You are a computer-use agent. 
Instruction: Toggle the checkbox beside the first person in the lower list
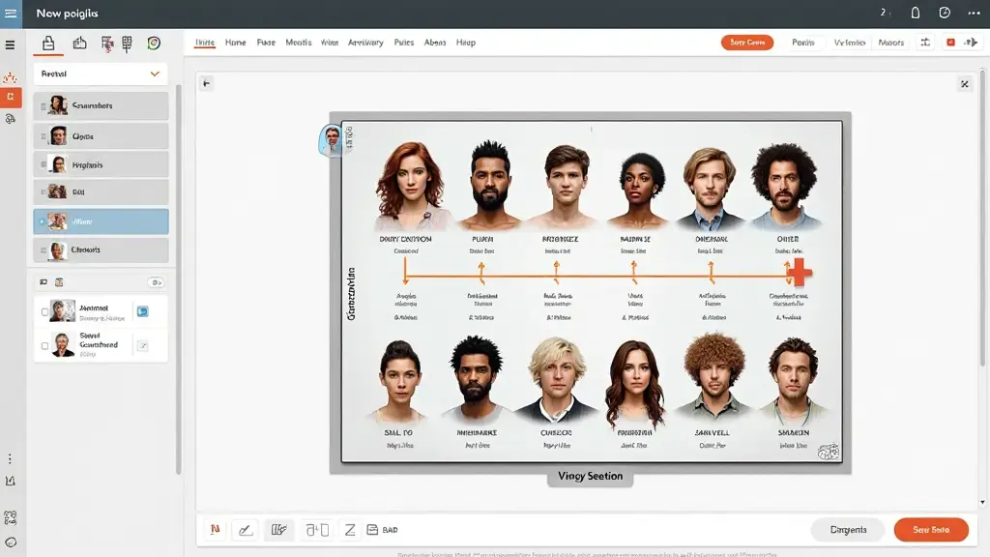(x=44, y=311)
